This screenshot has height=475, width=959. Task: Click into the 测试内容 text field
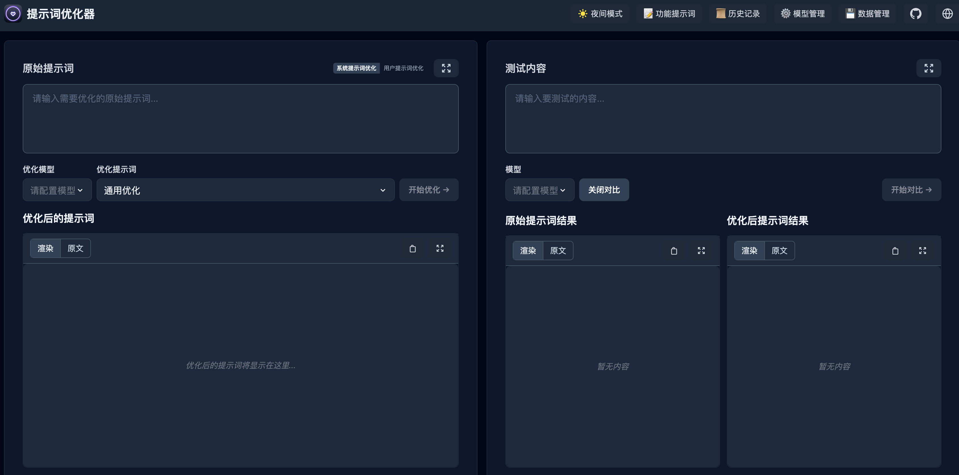pyautogui.click(x=723, y=119)
